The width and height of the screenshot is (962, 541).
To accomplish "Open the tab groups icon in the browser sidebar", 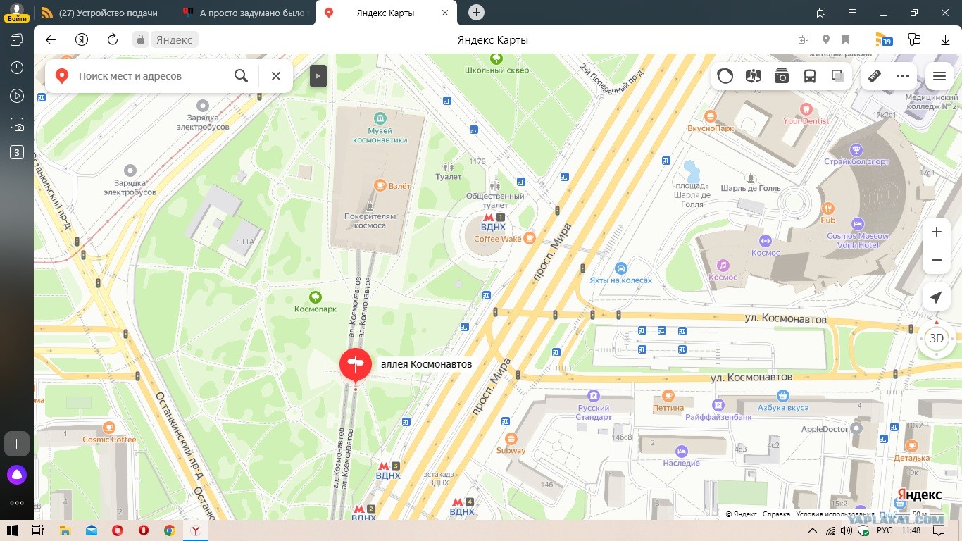I will (17, 39).
